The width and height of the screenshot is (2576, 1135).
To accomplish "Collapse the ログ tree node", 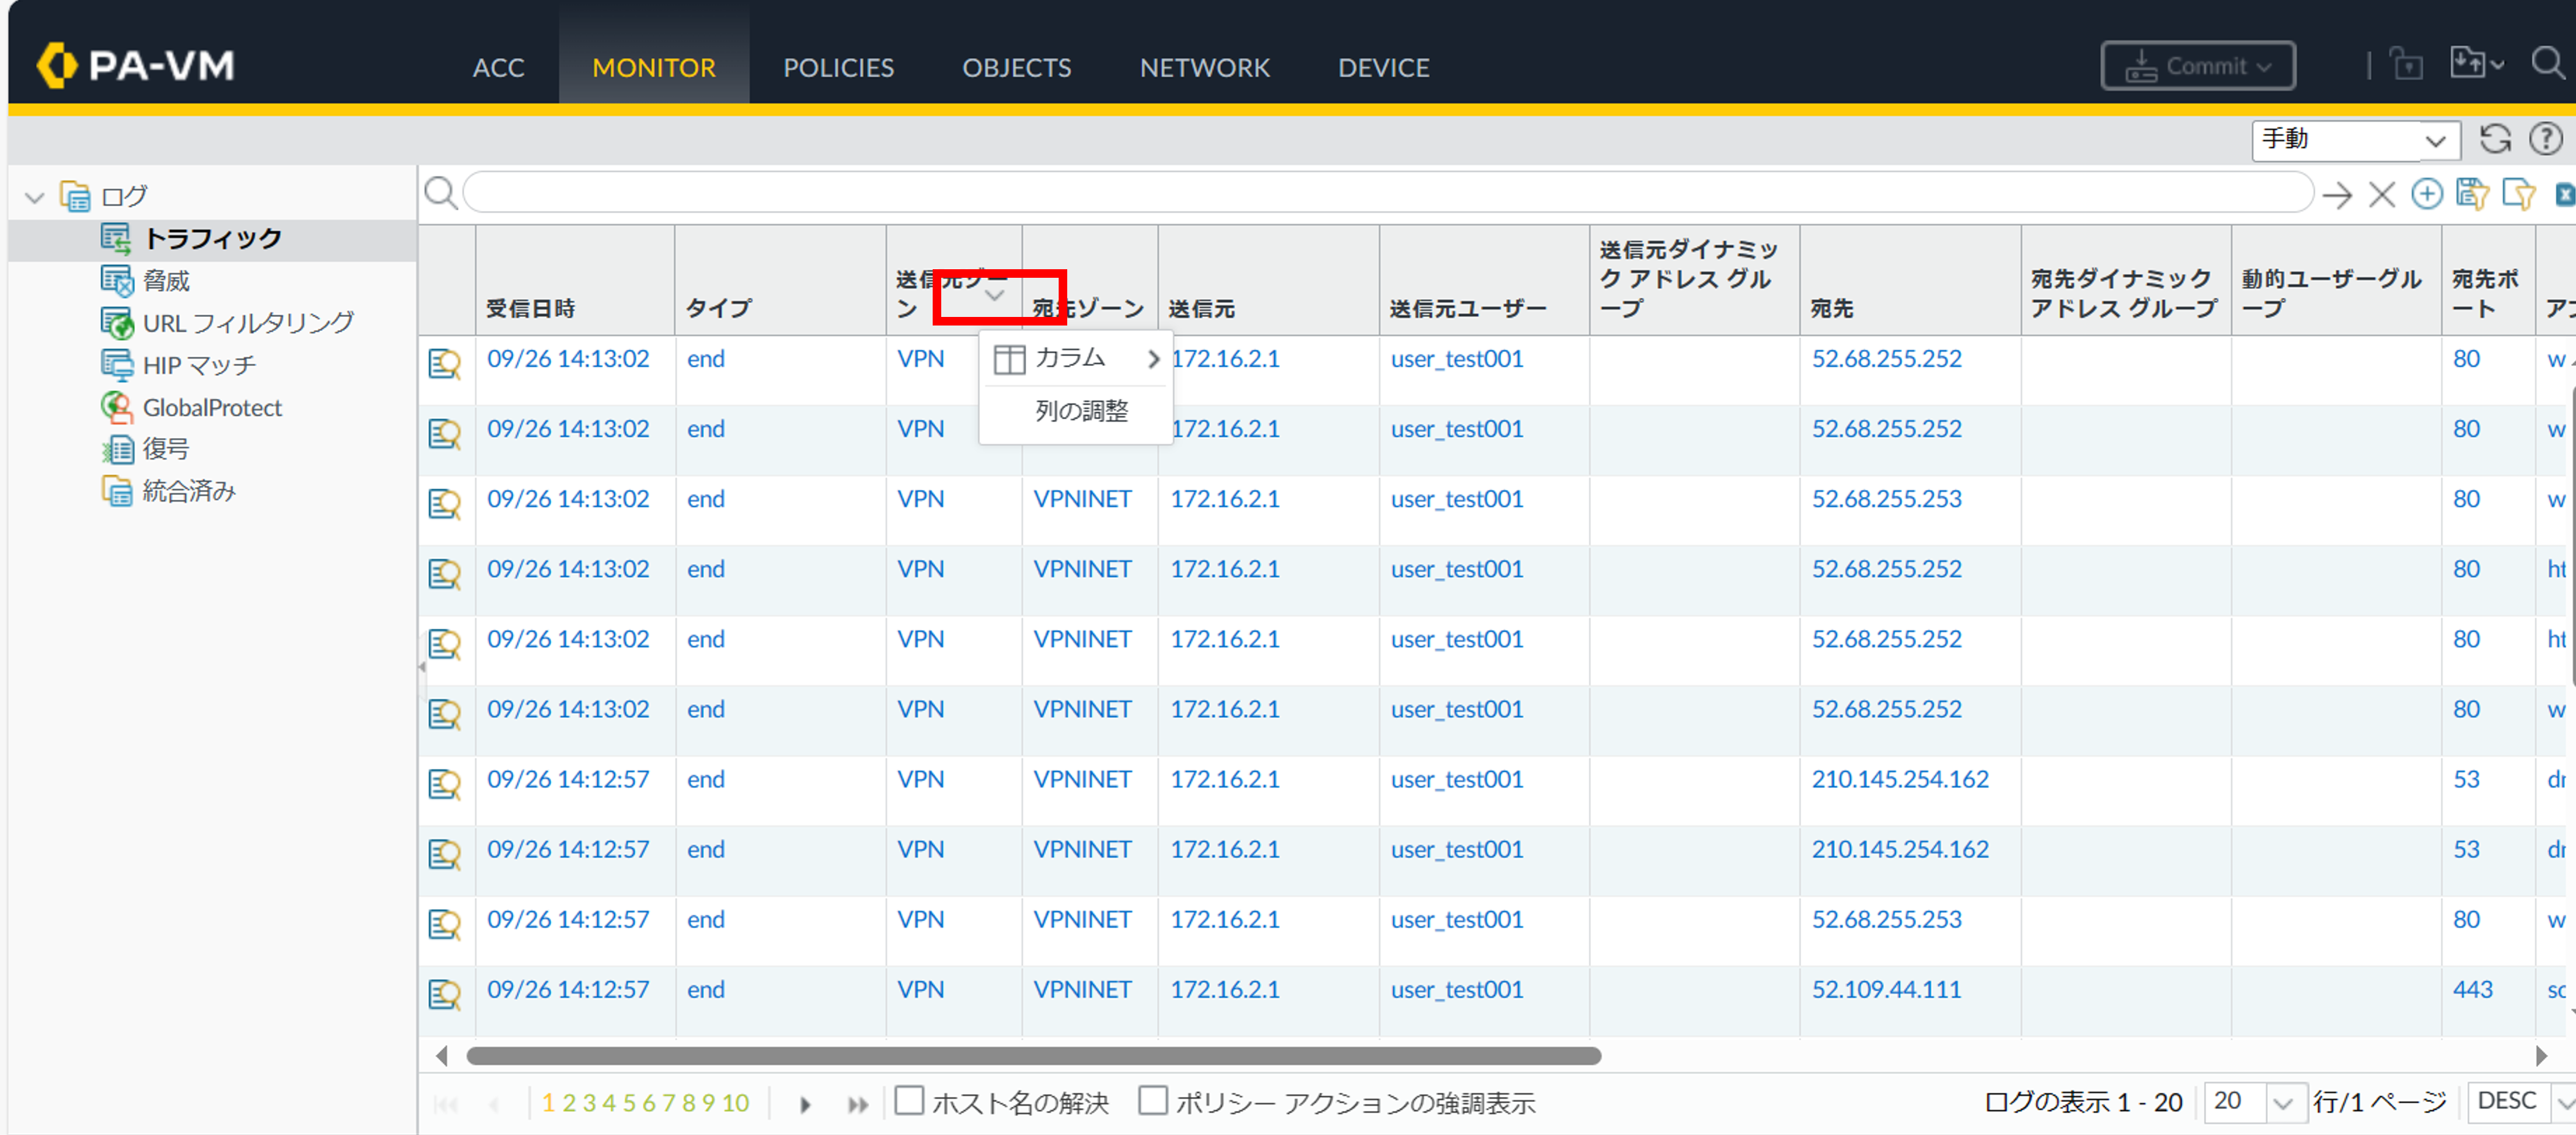I will [36, 197].
